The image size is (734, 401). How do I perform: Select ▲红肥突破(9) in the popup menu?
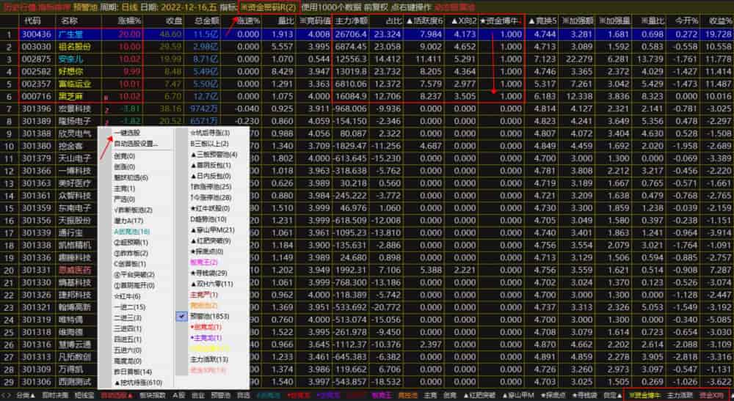pos(210,240)
